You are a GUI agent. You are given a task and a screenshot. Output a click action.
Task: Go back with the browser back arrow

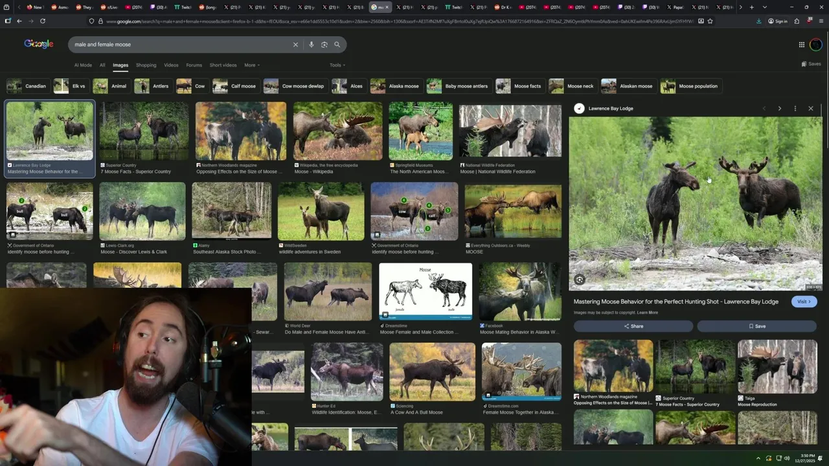click(19, 21)
